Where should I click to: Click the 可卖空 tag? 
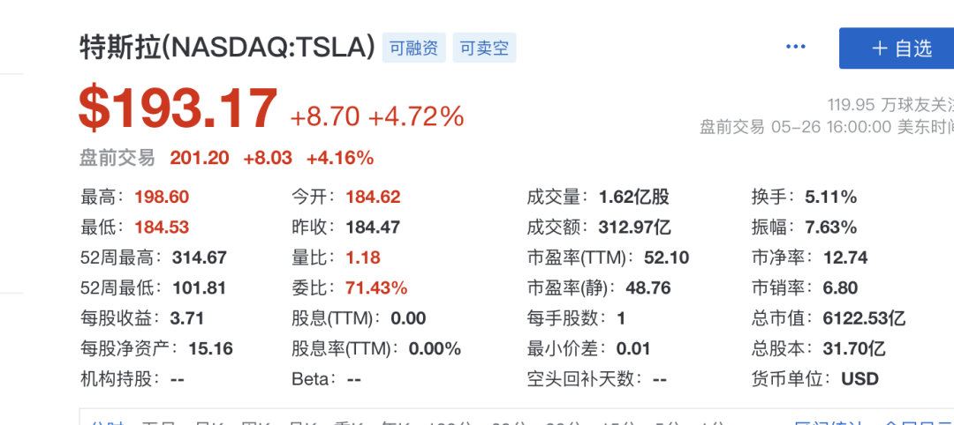click(x=485, y=48)
